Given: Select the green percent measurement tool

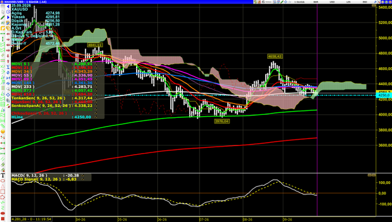Looking at the screenshot, I should [3, 137].
